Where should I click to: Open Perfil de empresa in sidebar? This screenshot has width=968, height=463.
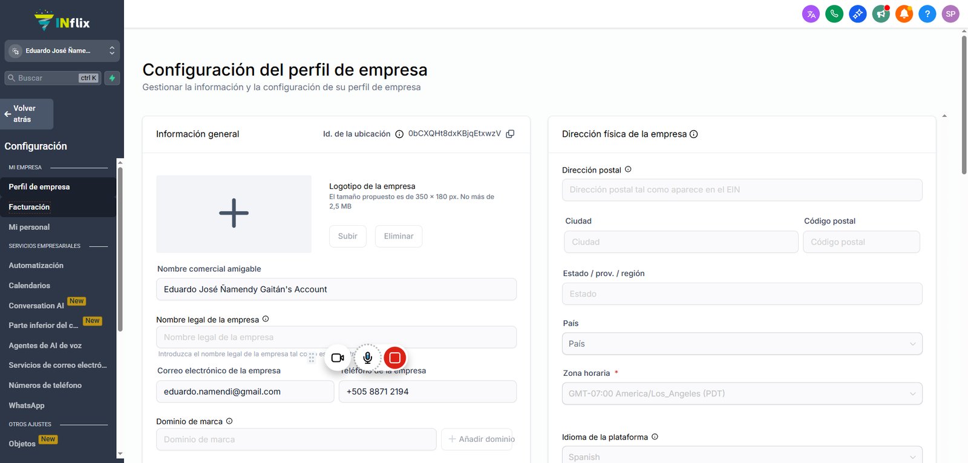point(58,187)
